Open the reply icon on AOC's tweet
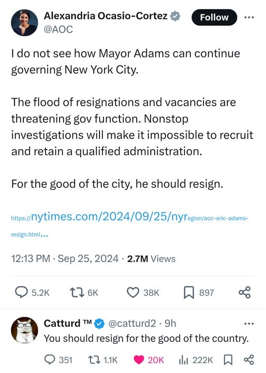 tap(21, 292)
